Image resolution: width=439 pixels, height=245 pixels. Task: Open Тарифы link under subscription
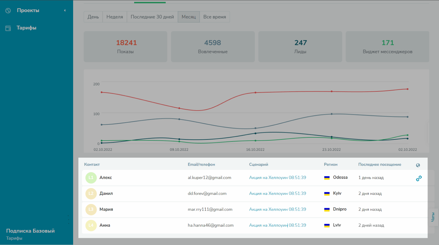coord(14,238)
